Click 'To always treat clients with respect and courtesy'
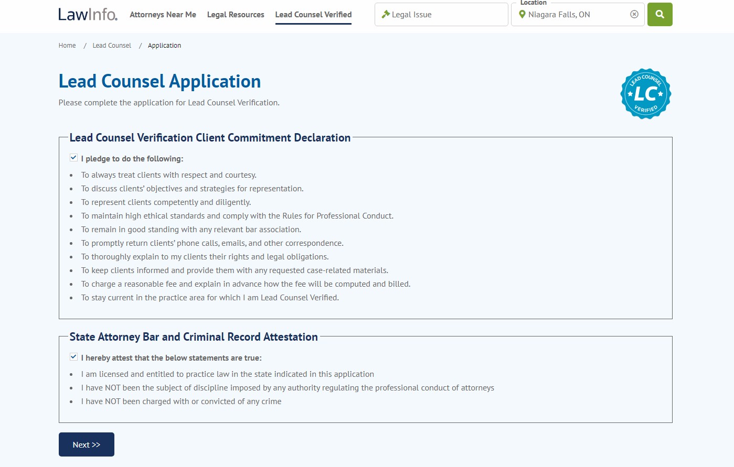This screenshot has width=734, height=467. [169, 175]
